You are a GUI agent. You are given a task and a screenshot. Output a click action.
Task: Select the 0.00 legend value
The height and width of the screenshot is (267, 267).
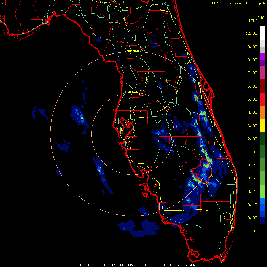click(x=252, y=218)
